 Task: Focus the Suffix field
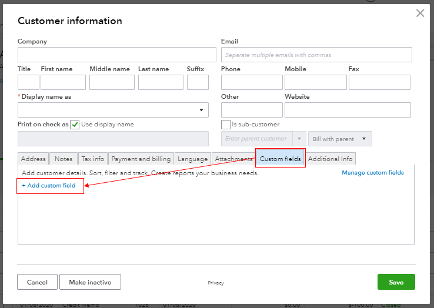[198, 82]
